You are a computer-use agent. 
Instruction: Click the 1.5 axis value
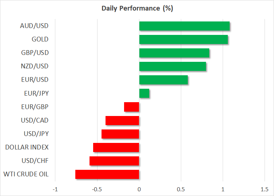coord(265,189)
